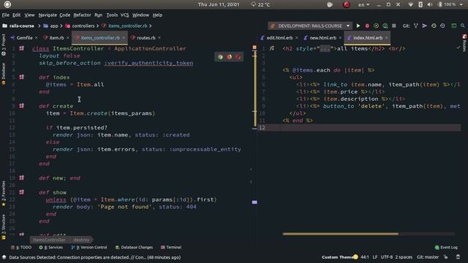Change the LF line separator

[x=375, y=257]
